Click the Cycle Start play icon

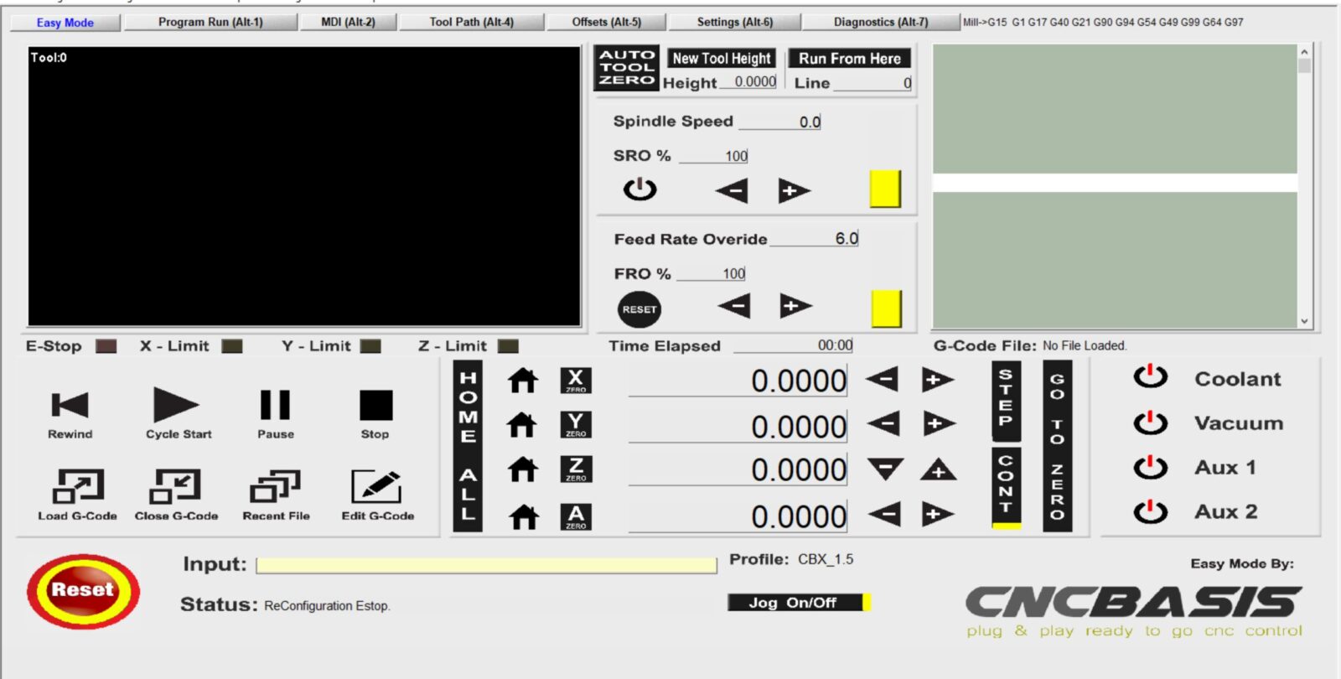[x=176, y=406]
